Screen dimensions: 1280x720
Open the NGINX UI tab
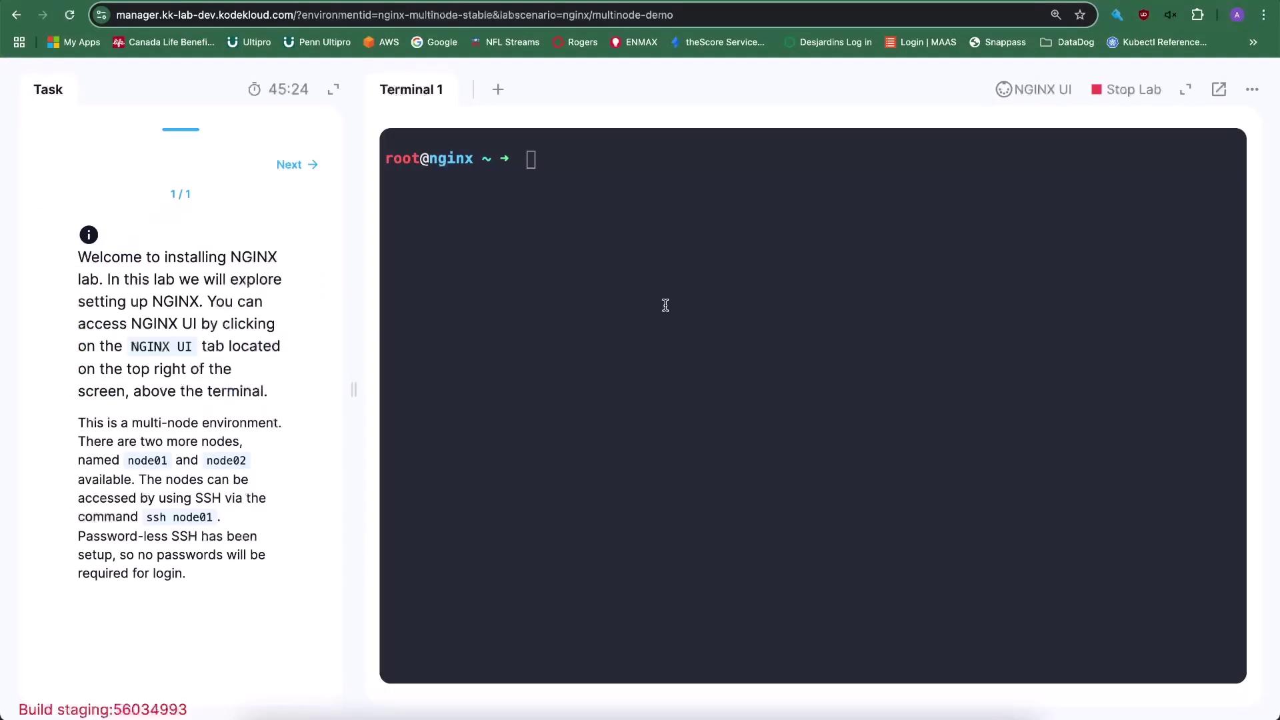coord(1033,89)
